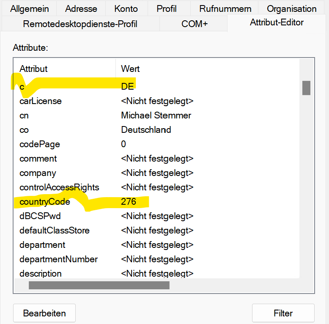The width and height of the screenshot is (329, 324).
Task: Select the cn attribute row
Action: (x=24, y=115)
